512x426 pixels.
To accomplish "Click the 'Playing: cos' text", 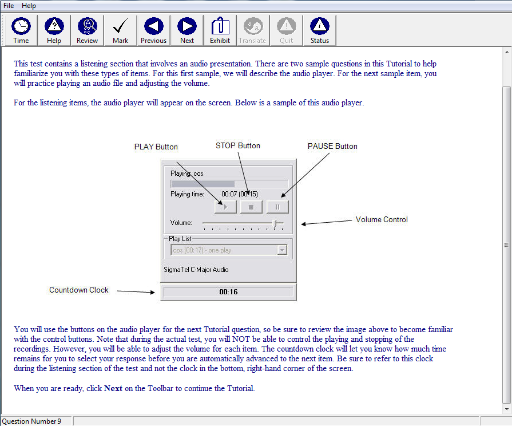I will tap(186, 173).
